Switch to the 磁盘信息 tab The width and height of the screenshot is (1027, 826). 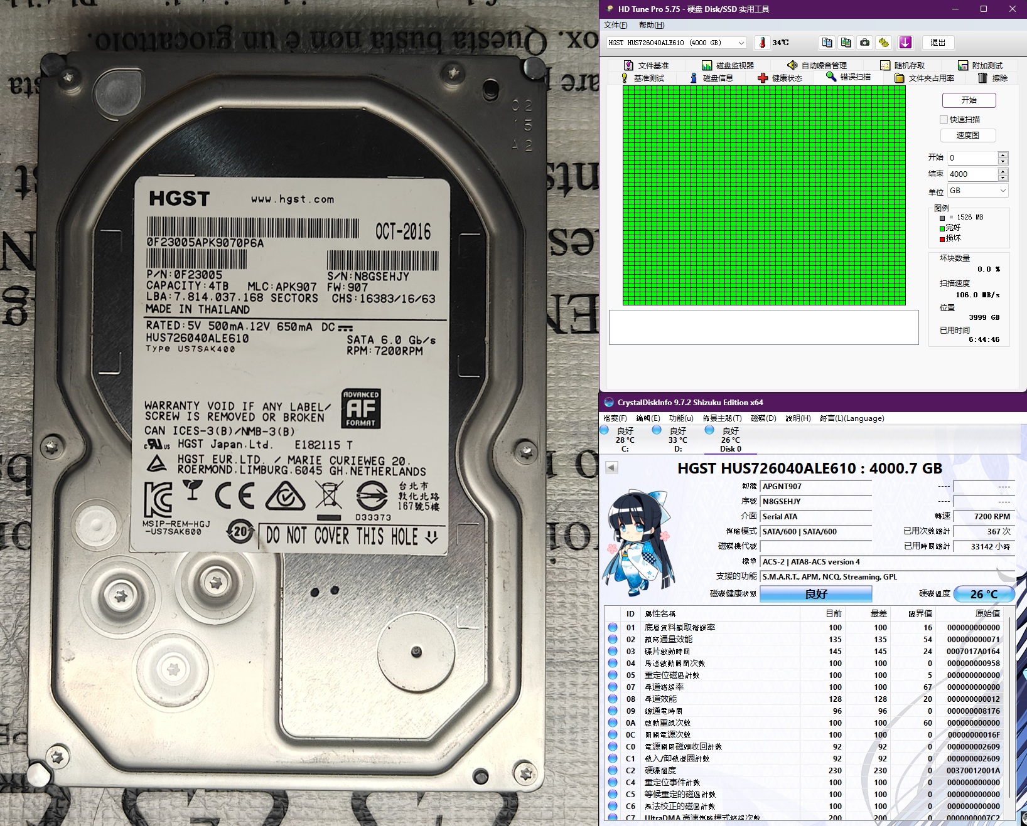click(711, 78)
